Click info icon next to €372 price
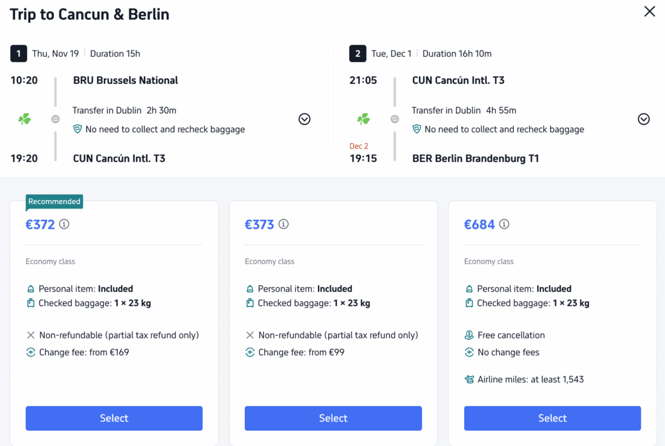The height and width of the screenshot is (446, 665). 64,224
